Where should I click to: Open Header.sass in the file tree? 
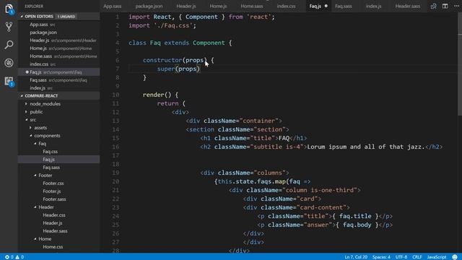coord(55,231)
